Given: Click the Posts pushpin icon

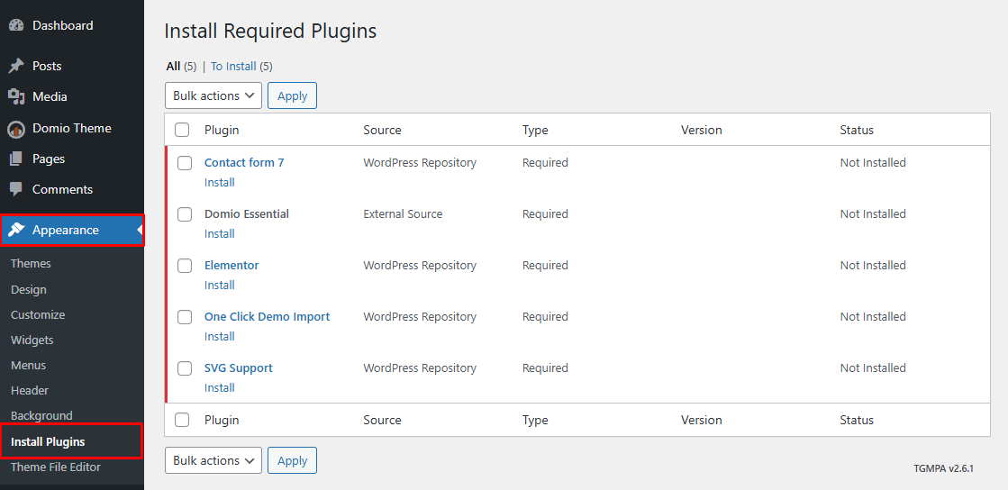Looking at the screenshot, I should click(16, 67).
